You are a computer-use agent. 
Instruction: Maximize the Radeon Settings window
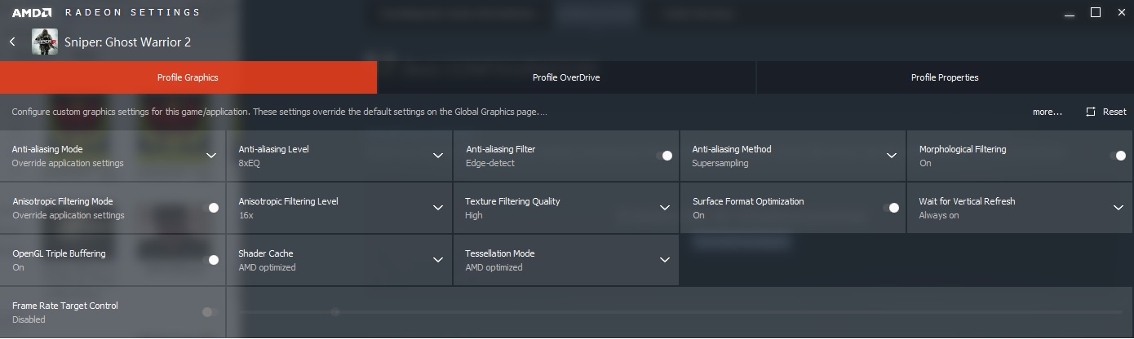(1096, 12)
